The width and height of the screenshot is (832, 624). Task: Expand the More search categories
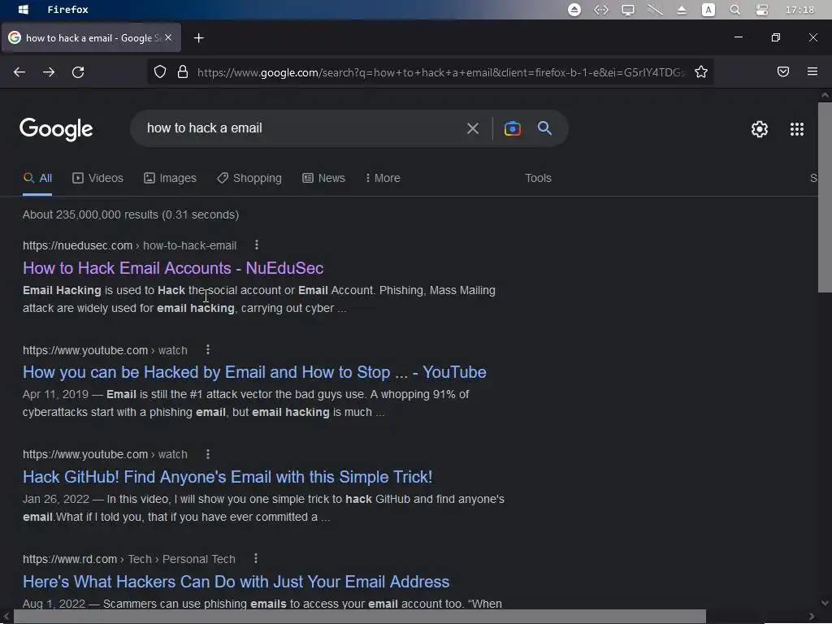click(383, 178)
